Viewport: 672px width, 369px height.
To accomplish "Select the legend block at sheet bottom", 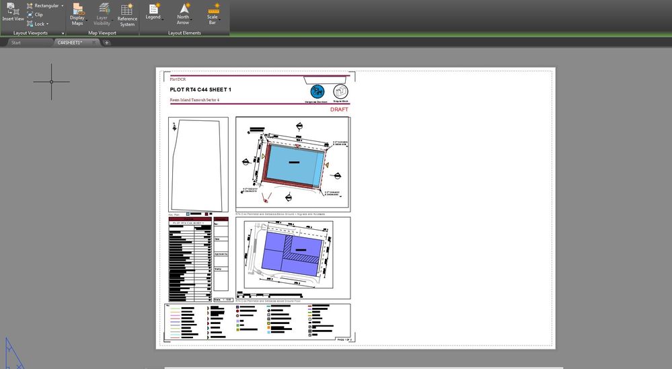I will tap(257, 322).
